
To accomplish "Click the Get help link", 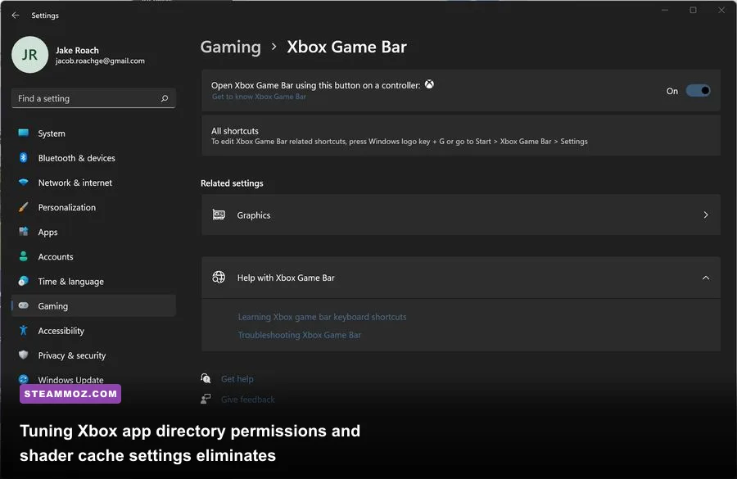I will pyautogui.click(x=237, y=379).
